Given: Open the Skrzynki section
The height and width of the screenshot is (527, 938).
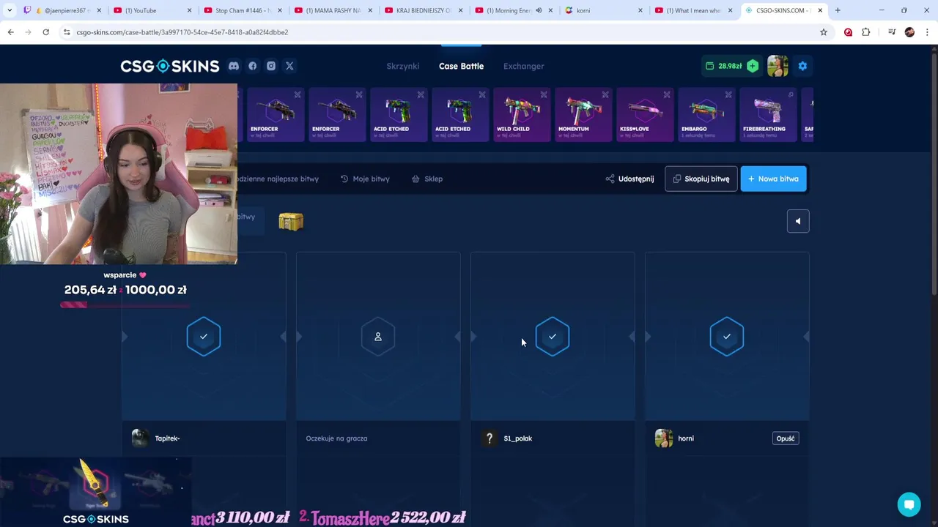Looking at the screenshot, I should pyautogui.click(x=403, y=66).
